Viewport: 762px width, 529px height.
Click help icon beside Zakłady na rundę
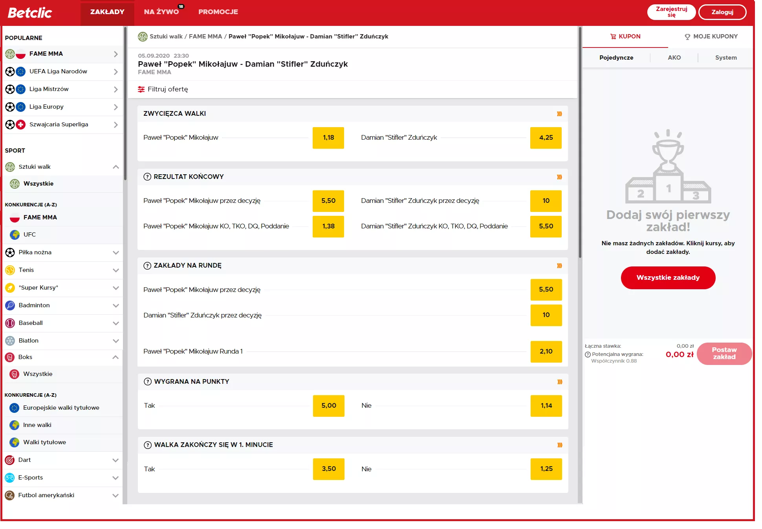(x=147, y=266)
